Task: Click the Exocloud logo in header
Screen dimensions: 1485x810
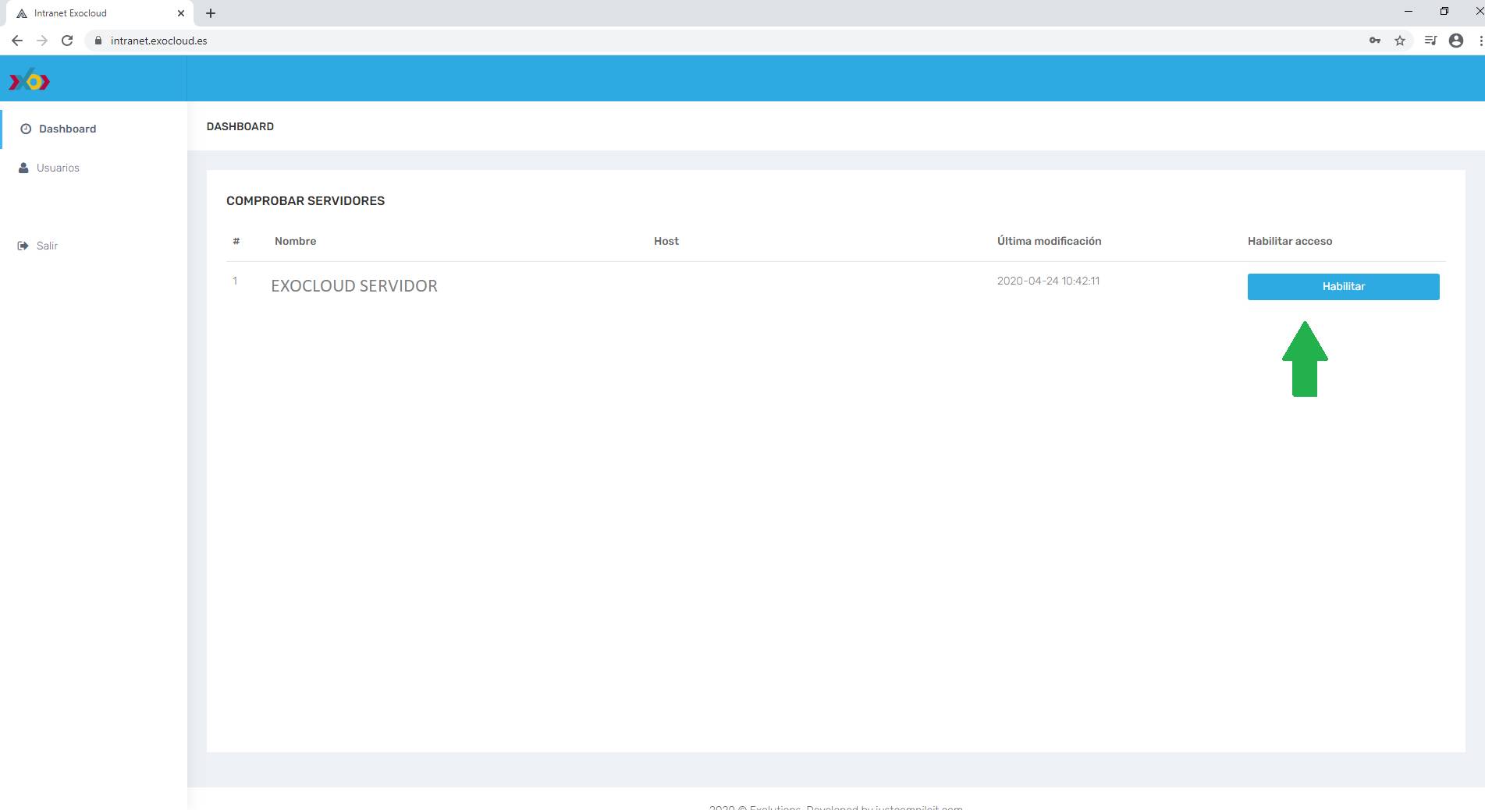Action: (x=30, y=80)
